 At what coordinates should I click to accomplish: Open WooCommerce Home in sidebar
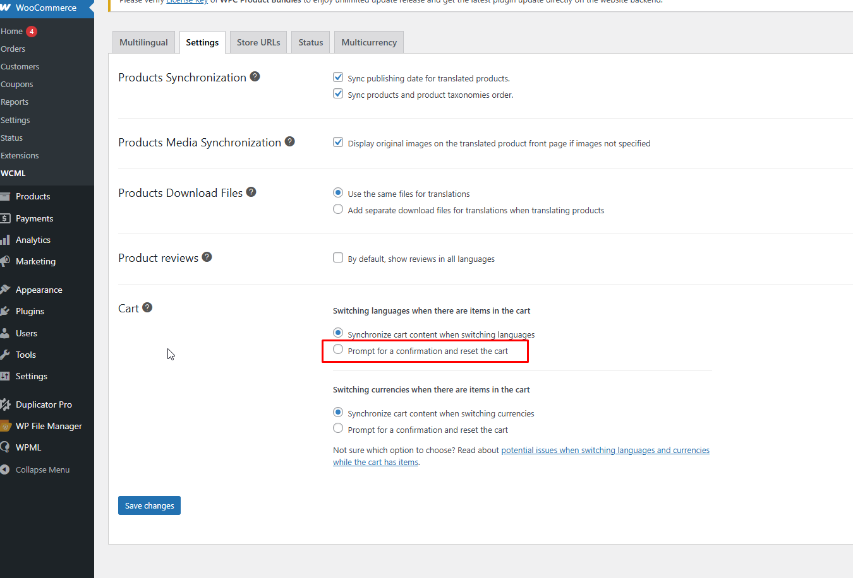pyautogui.click(x=11, y=31)
